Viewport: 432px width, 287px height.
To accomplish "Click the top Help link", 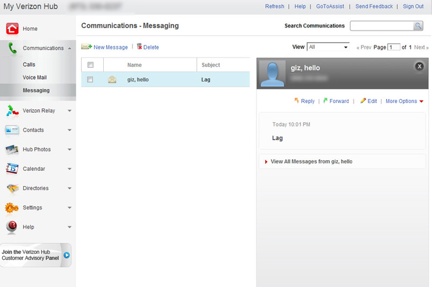I will click(300, 6).
